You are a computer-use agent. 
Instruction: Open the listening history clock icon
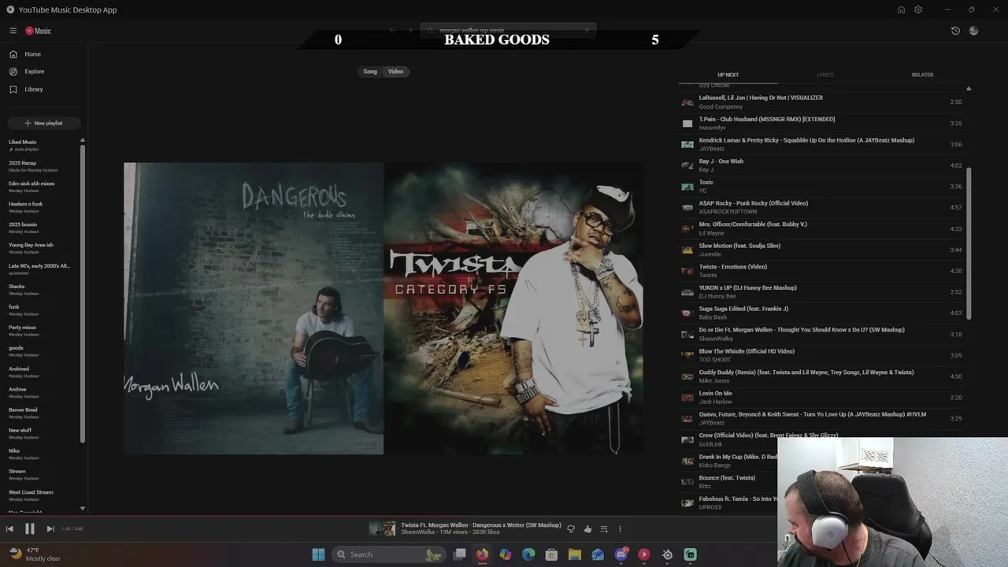point(955,31)
